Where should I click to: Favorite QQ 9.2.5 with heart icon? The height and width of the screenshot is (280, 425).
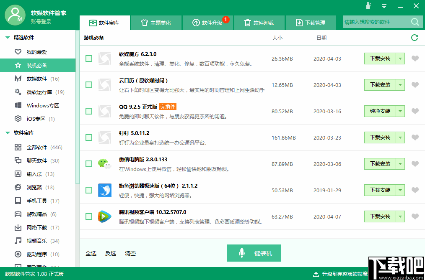point(415,111)
